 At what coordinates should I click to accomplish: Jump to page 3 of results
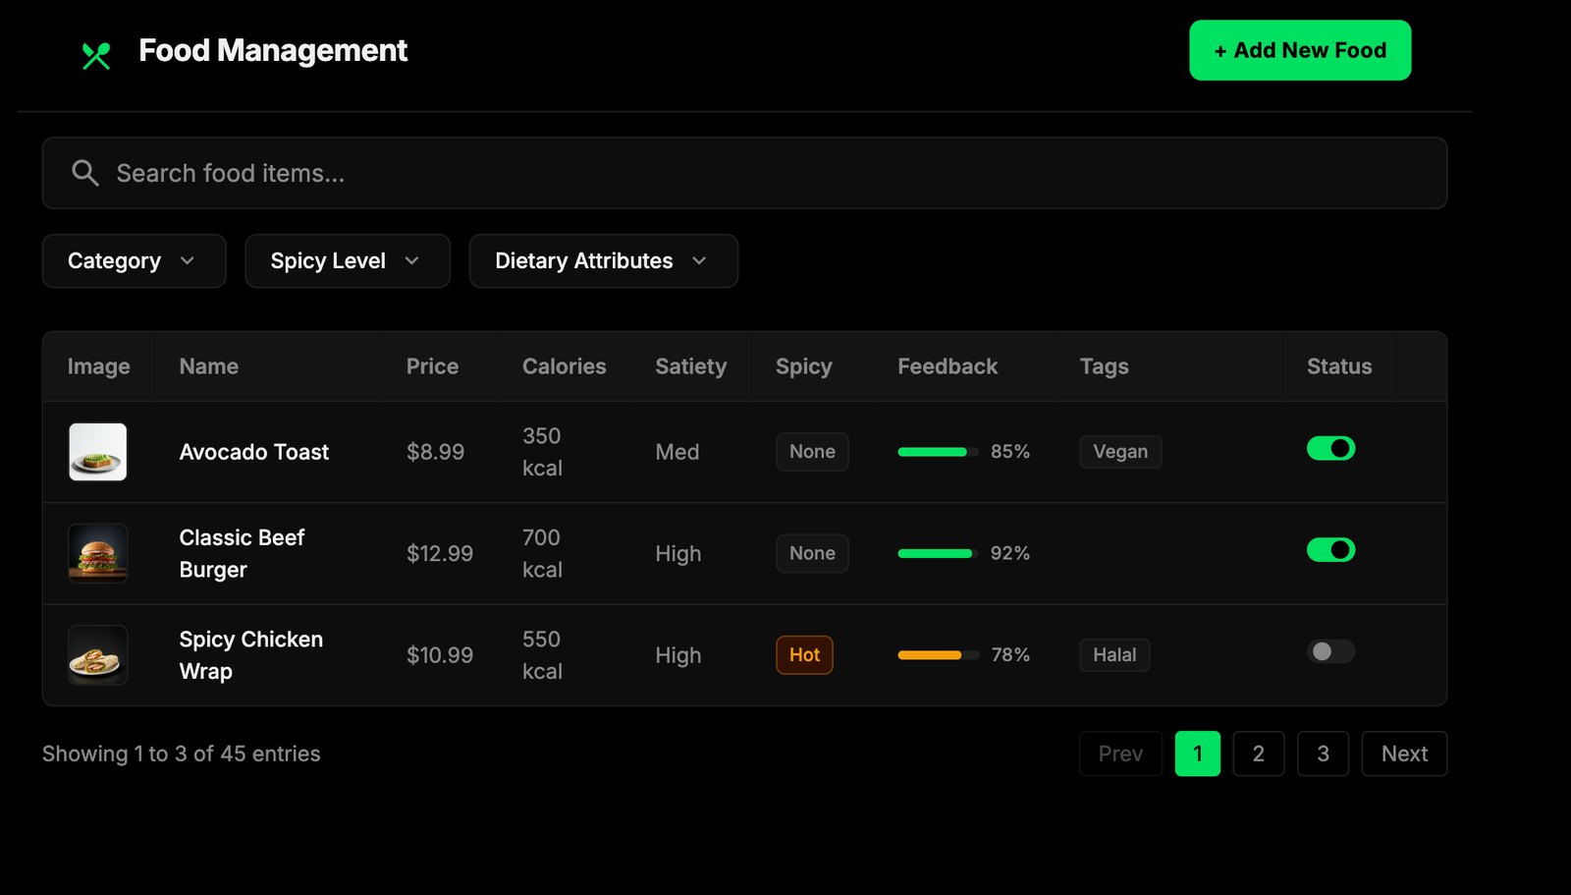(1323, 754)
